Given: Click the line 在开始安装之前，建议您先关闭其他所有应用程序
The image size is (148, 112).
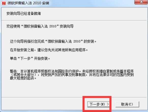Looking at the screenshot, I should pos(49,50).
